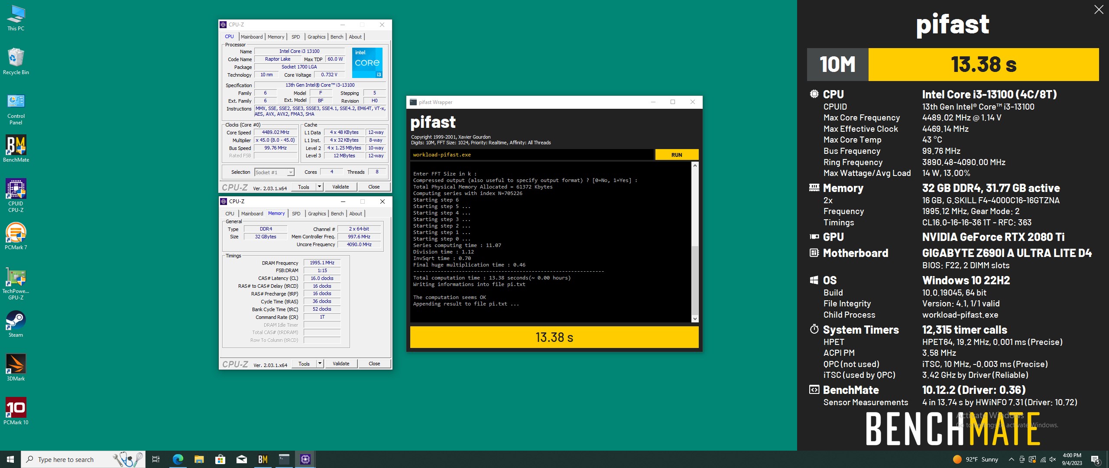Click RUN in pifast Wrapper

(677, 155)
